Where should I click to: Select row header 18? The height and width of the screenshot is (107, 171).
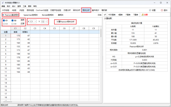coord(6,97)
